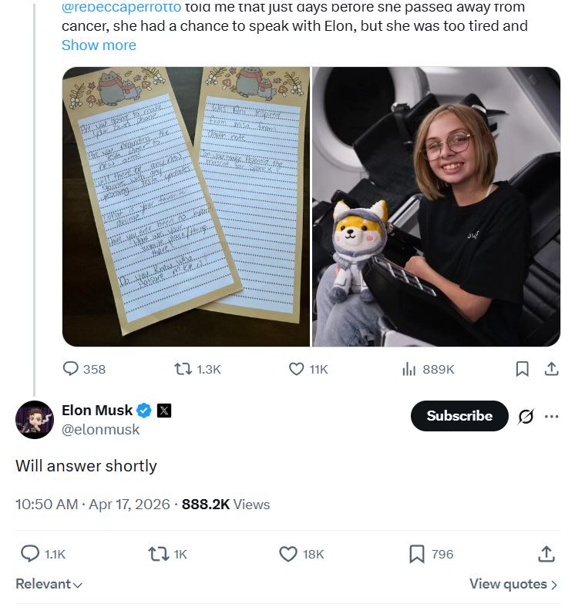Image resolution: width=575 pixels, height=607 pixels.
Task: Like Elon Musk's post with 18K likes
Action: coord(287,554)
